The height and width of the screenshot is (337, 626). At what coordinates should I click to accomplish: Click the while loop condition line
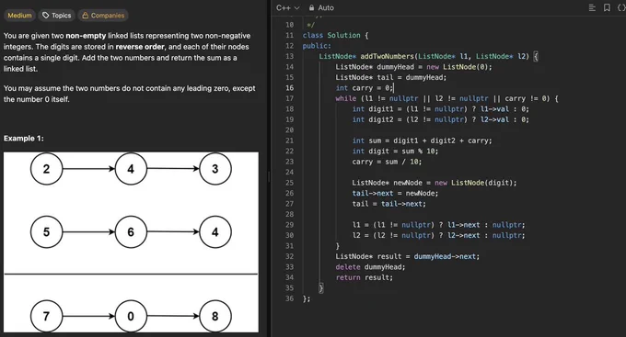(446, 98)
